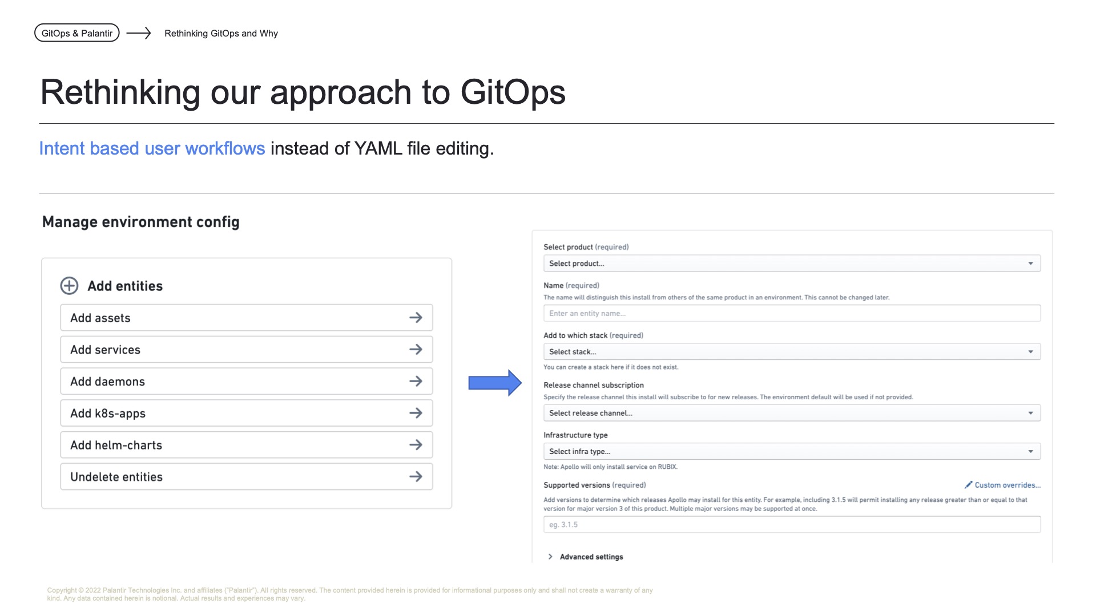The height and width of the screenshot is (616, 1096).
Task: Open the Select infra type dropdown
Action: point(792,451)
